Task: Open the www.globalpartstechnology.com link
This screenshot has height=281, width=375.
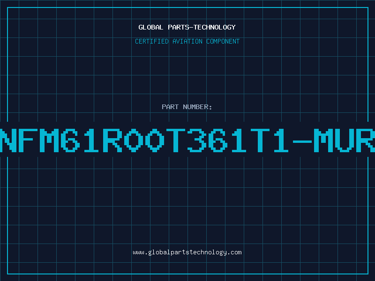Action: (187, 252)
